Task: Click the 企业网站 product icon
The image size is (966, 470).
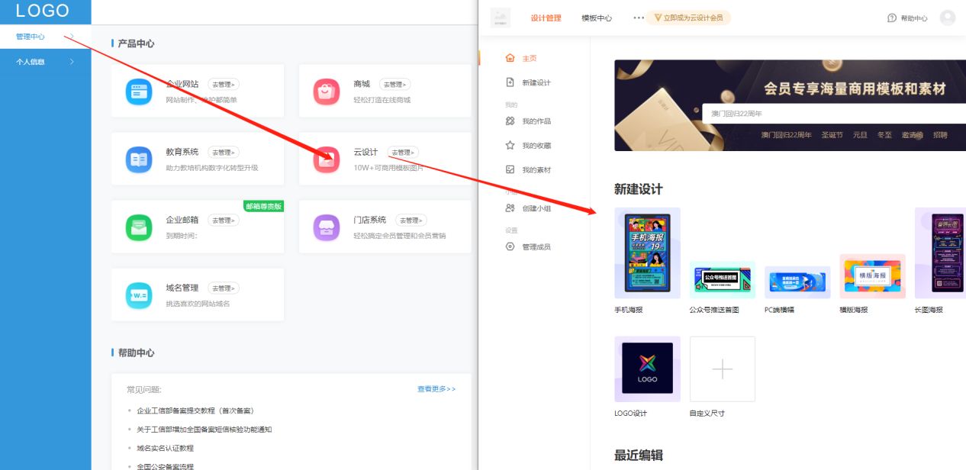Action: coord(139,92)
